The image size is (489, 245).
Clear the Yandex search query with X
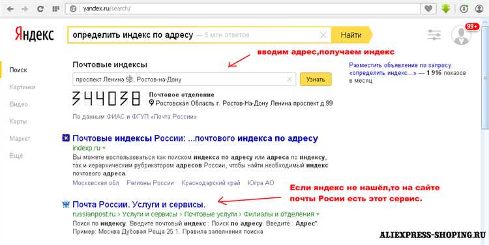tap(323, 35)
